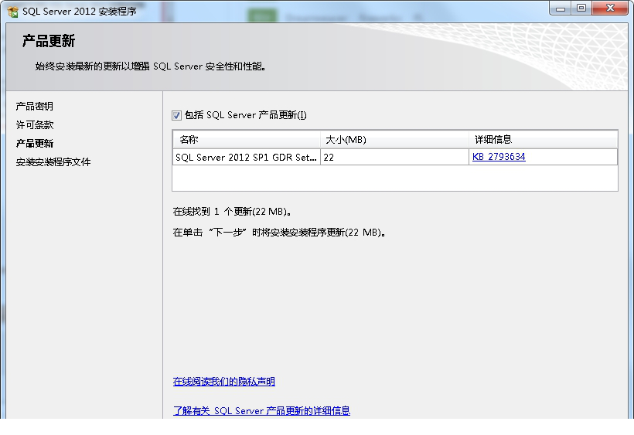
Task: Open the KB 2793634 details link
Action: click(x=499, y=157)
